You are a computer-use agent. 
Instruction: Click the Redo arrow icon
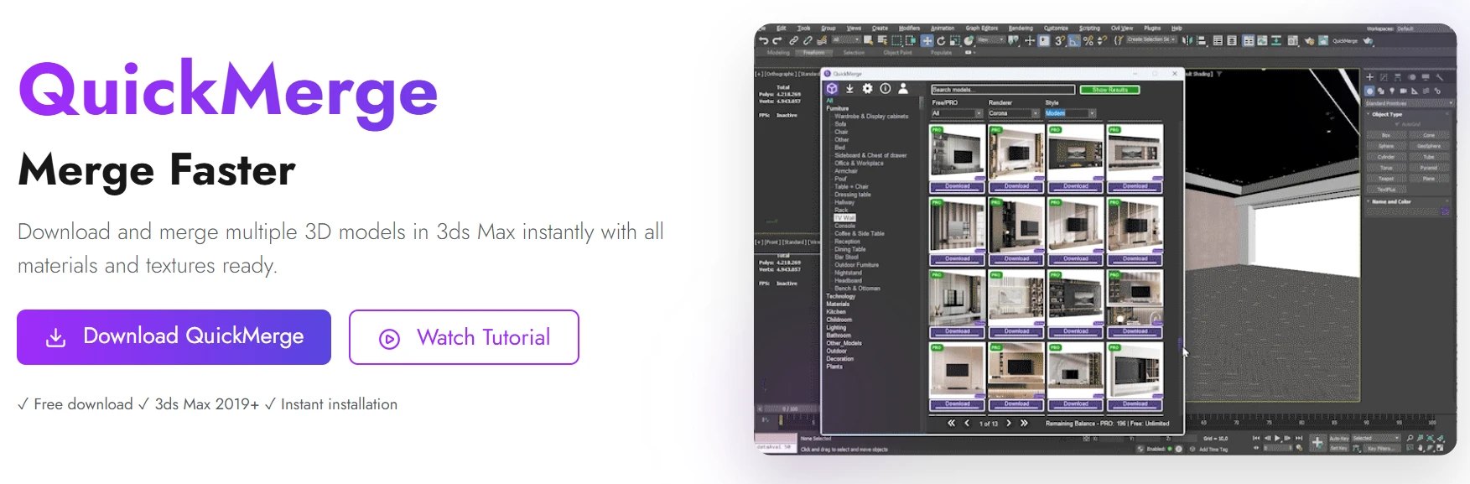[777, 40]
